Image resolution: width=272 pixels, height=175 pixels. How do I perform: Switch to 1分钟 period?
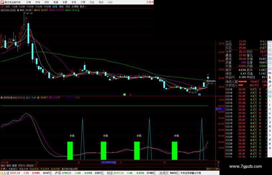click(x=14, y=6)
